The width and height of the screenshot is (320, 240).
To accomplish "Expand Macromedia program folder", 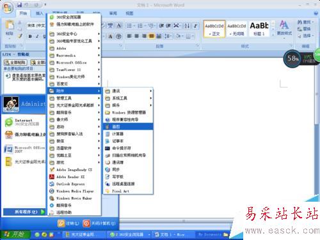I will (x=74, y=56).
